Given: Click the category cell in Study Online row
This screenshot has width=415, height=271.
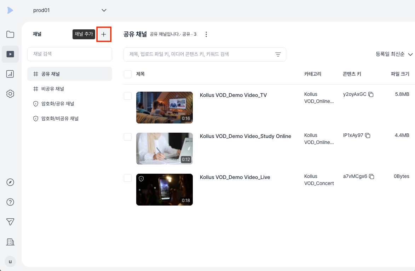Looking at the screenshot, I should click(319, 139).
